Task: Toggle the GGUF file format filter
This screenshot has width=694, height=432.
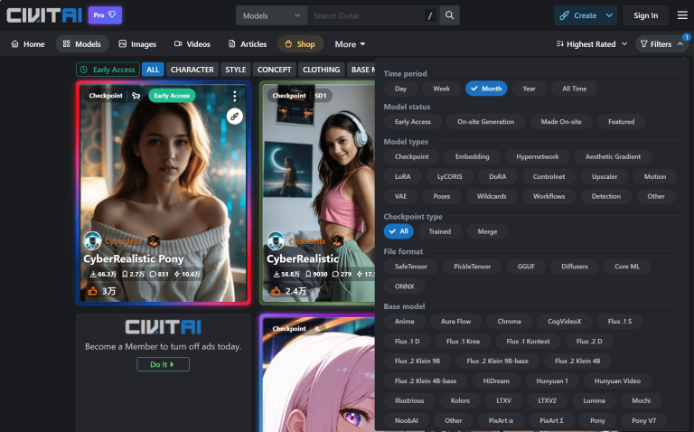Action: point(526,267)
